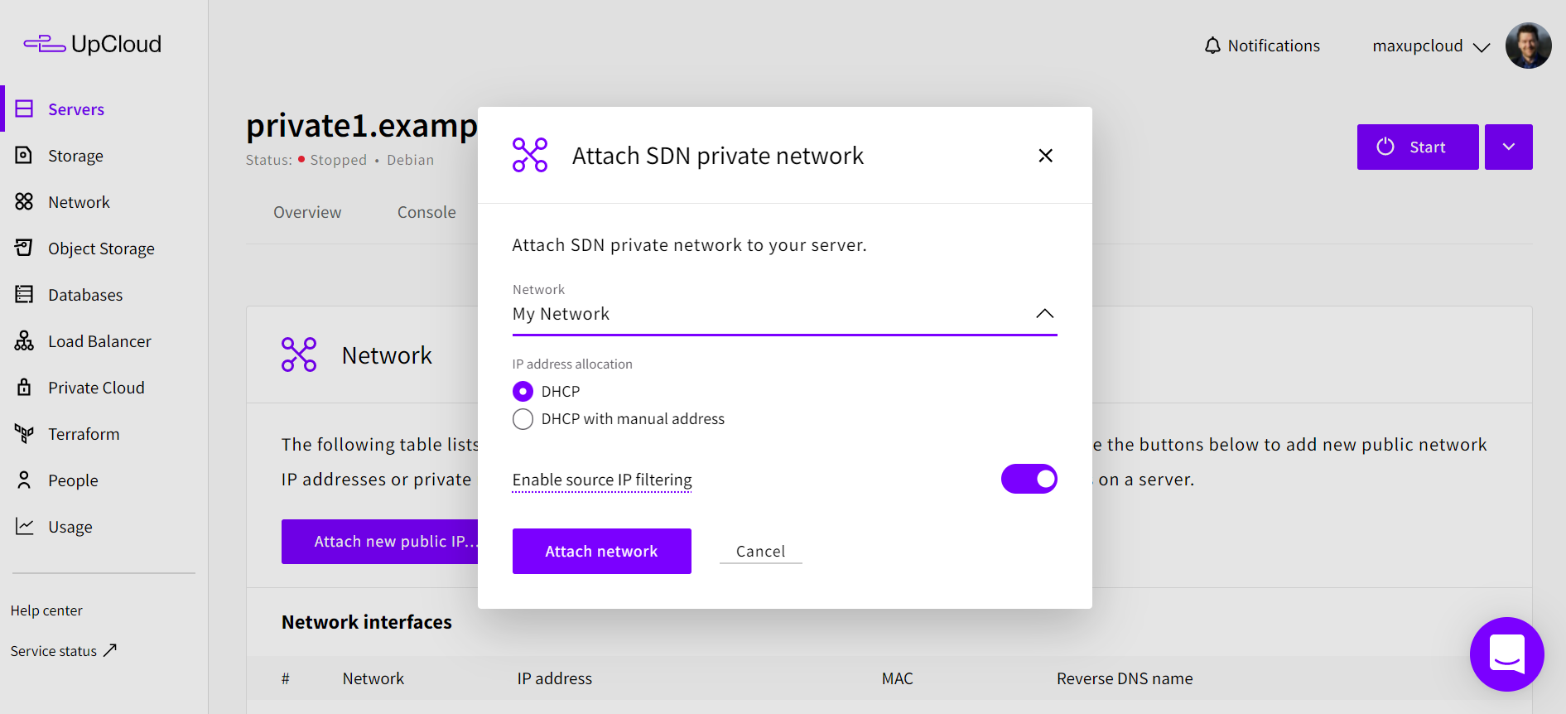Viewport: 1566px width, 714px height.
Task: Click the Attach network button
Action: (x=601, y=551)
